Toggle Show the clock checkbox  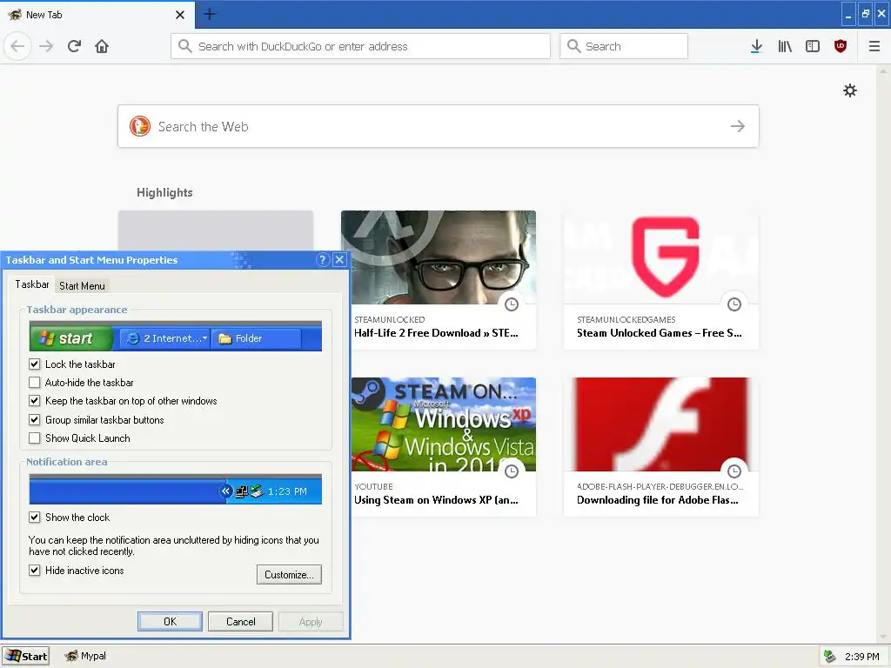click(35, 517)
